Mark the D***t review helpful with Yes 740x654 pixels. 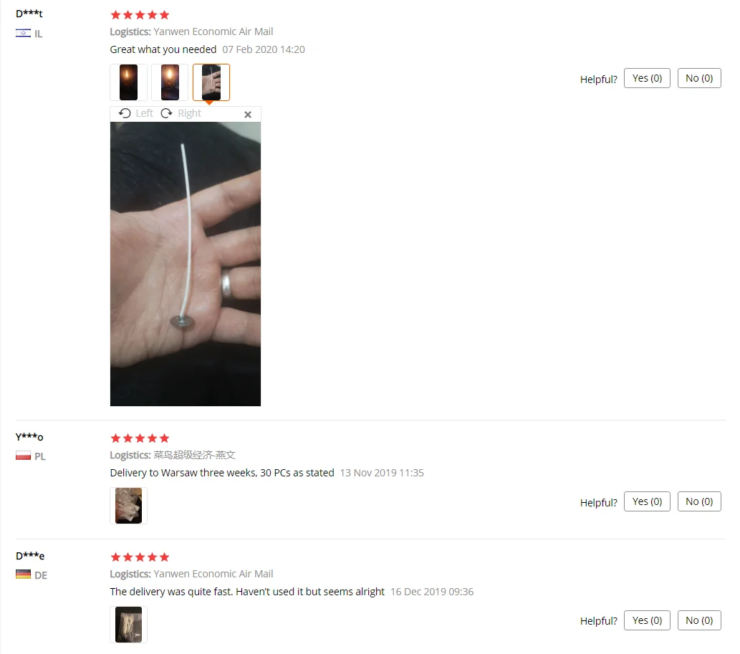[x=647, y=78]
